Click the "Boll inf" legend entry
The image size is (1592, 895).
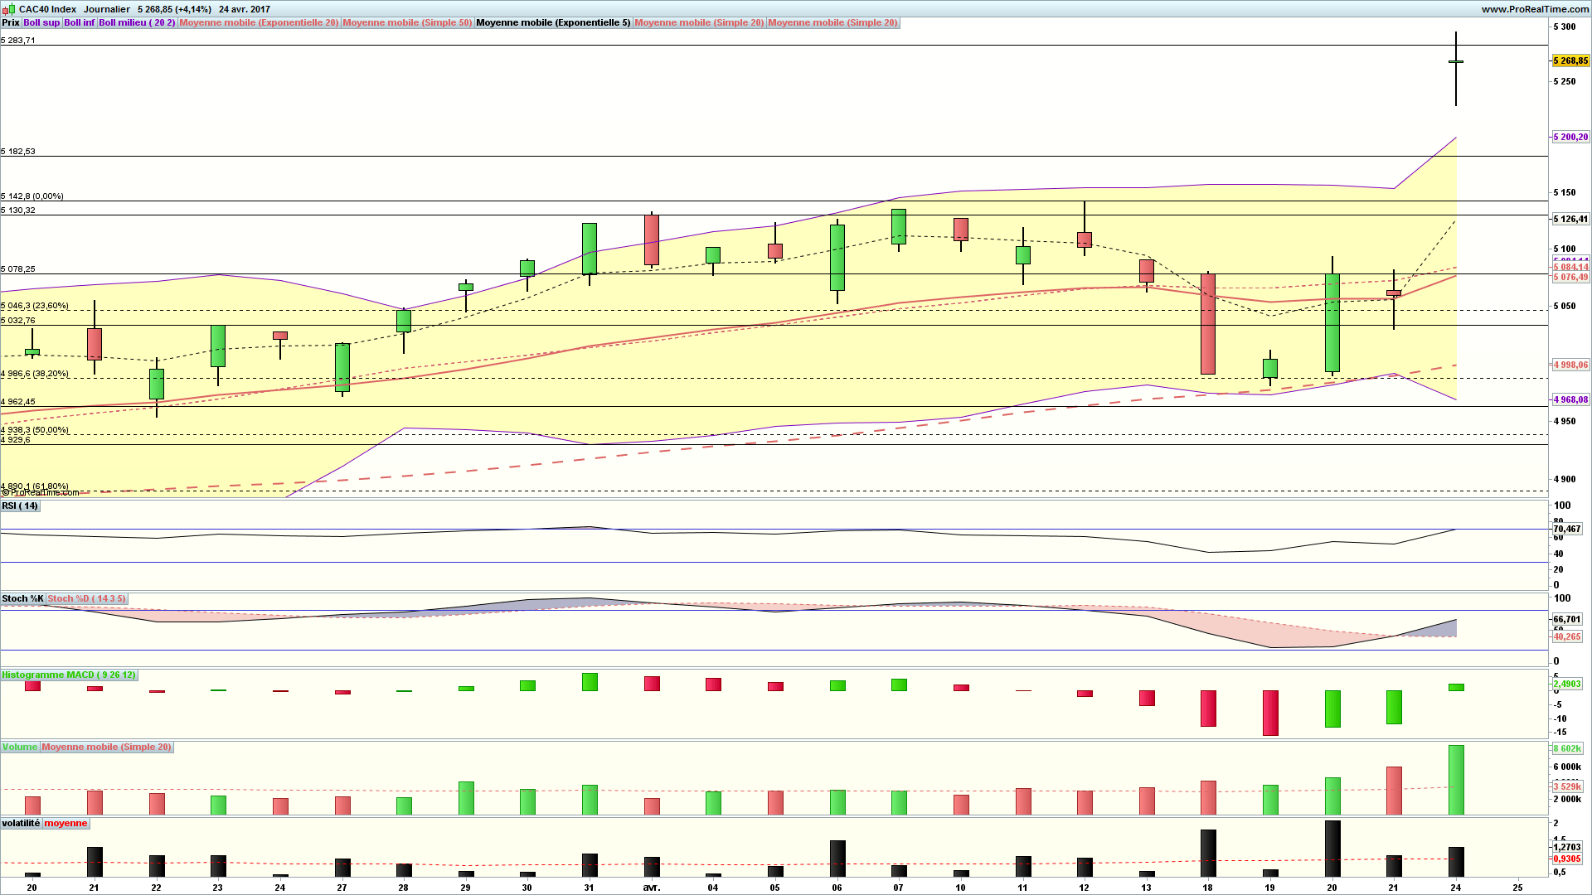click(x=79, y=22)
